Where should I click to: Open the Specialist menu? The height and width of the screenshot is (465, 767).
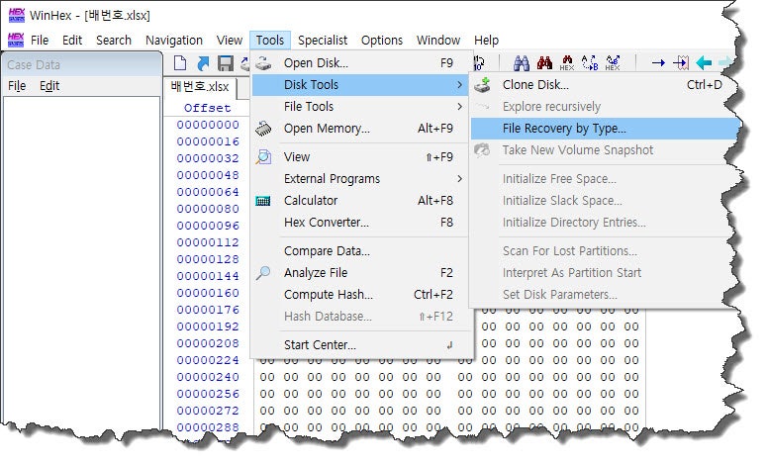[323, 41]
